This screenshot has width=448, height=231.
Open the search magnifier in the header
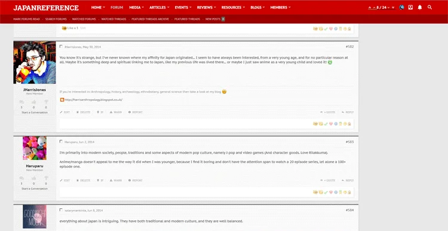429,7
